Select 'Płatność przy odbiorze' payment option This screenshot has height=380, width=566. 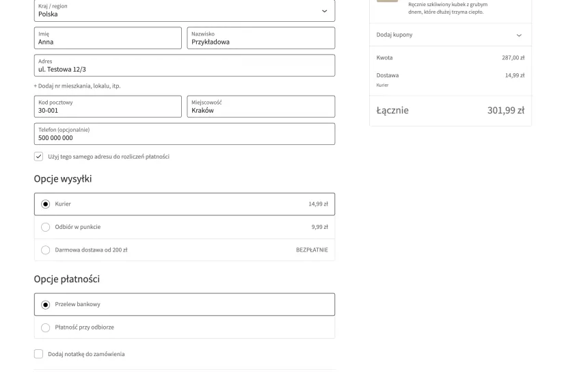point(185,327)
